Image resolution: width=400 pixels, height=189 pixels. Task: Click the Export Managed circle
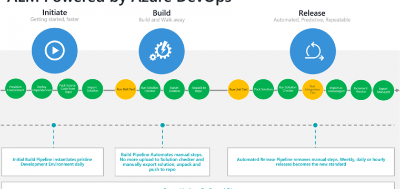click(x=383, y=90)
